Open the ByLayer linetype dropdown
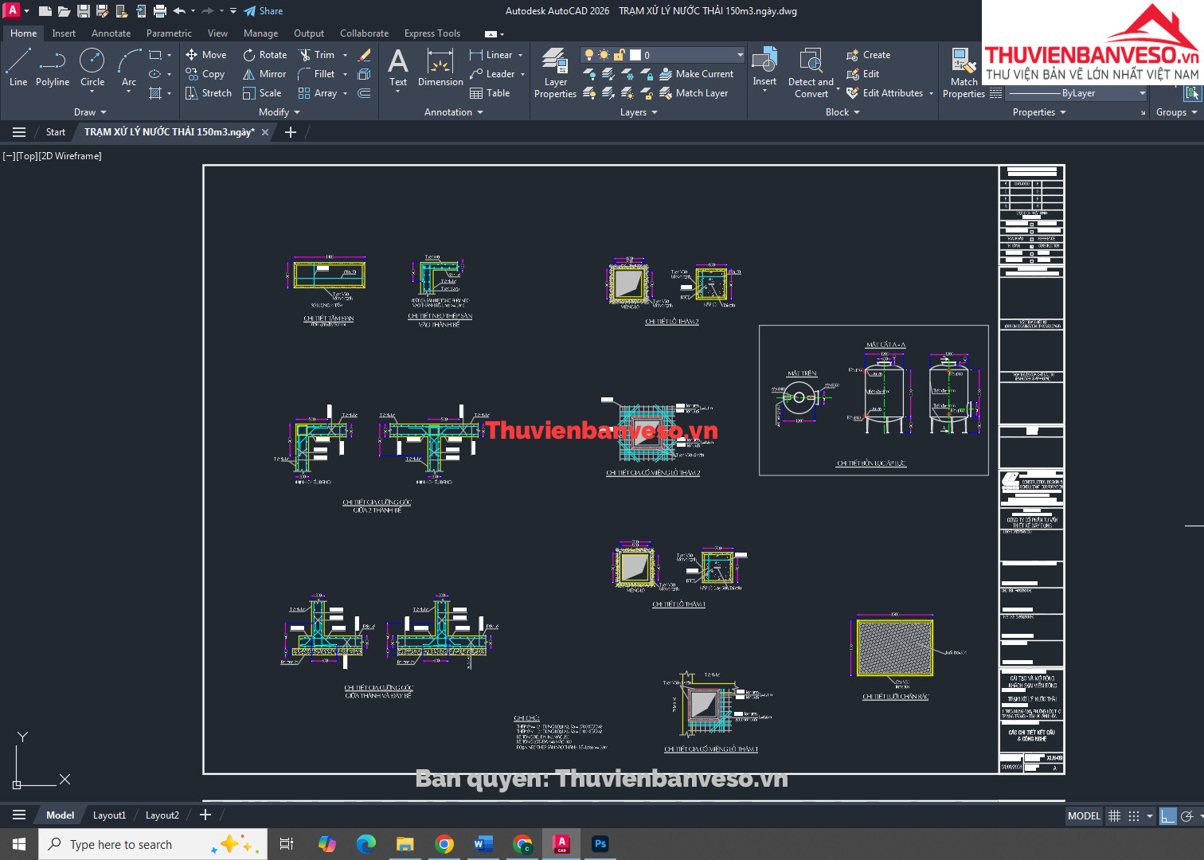Viewport: 1204px width, 860px height. click(x=1142, y=93)
